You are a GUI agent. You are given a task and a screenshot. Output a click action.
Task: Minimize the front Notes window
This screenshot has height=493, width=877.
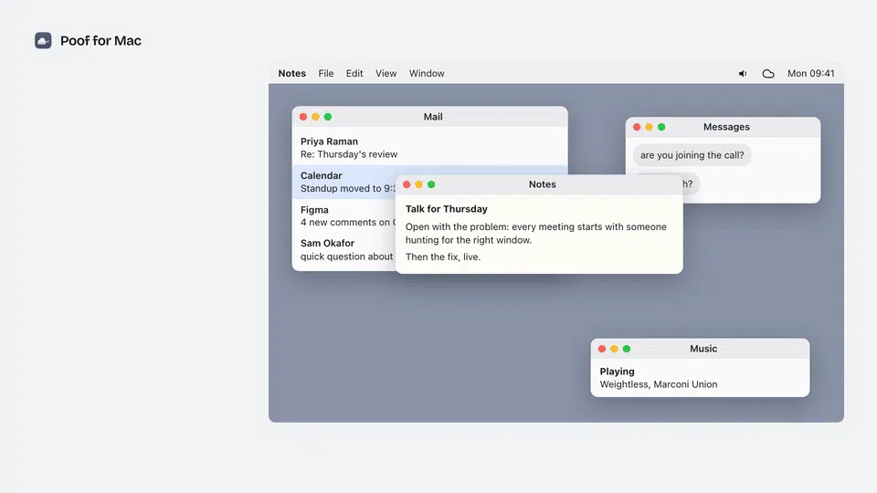pos(419,184)
